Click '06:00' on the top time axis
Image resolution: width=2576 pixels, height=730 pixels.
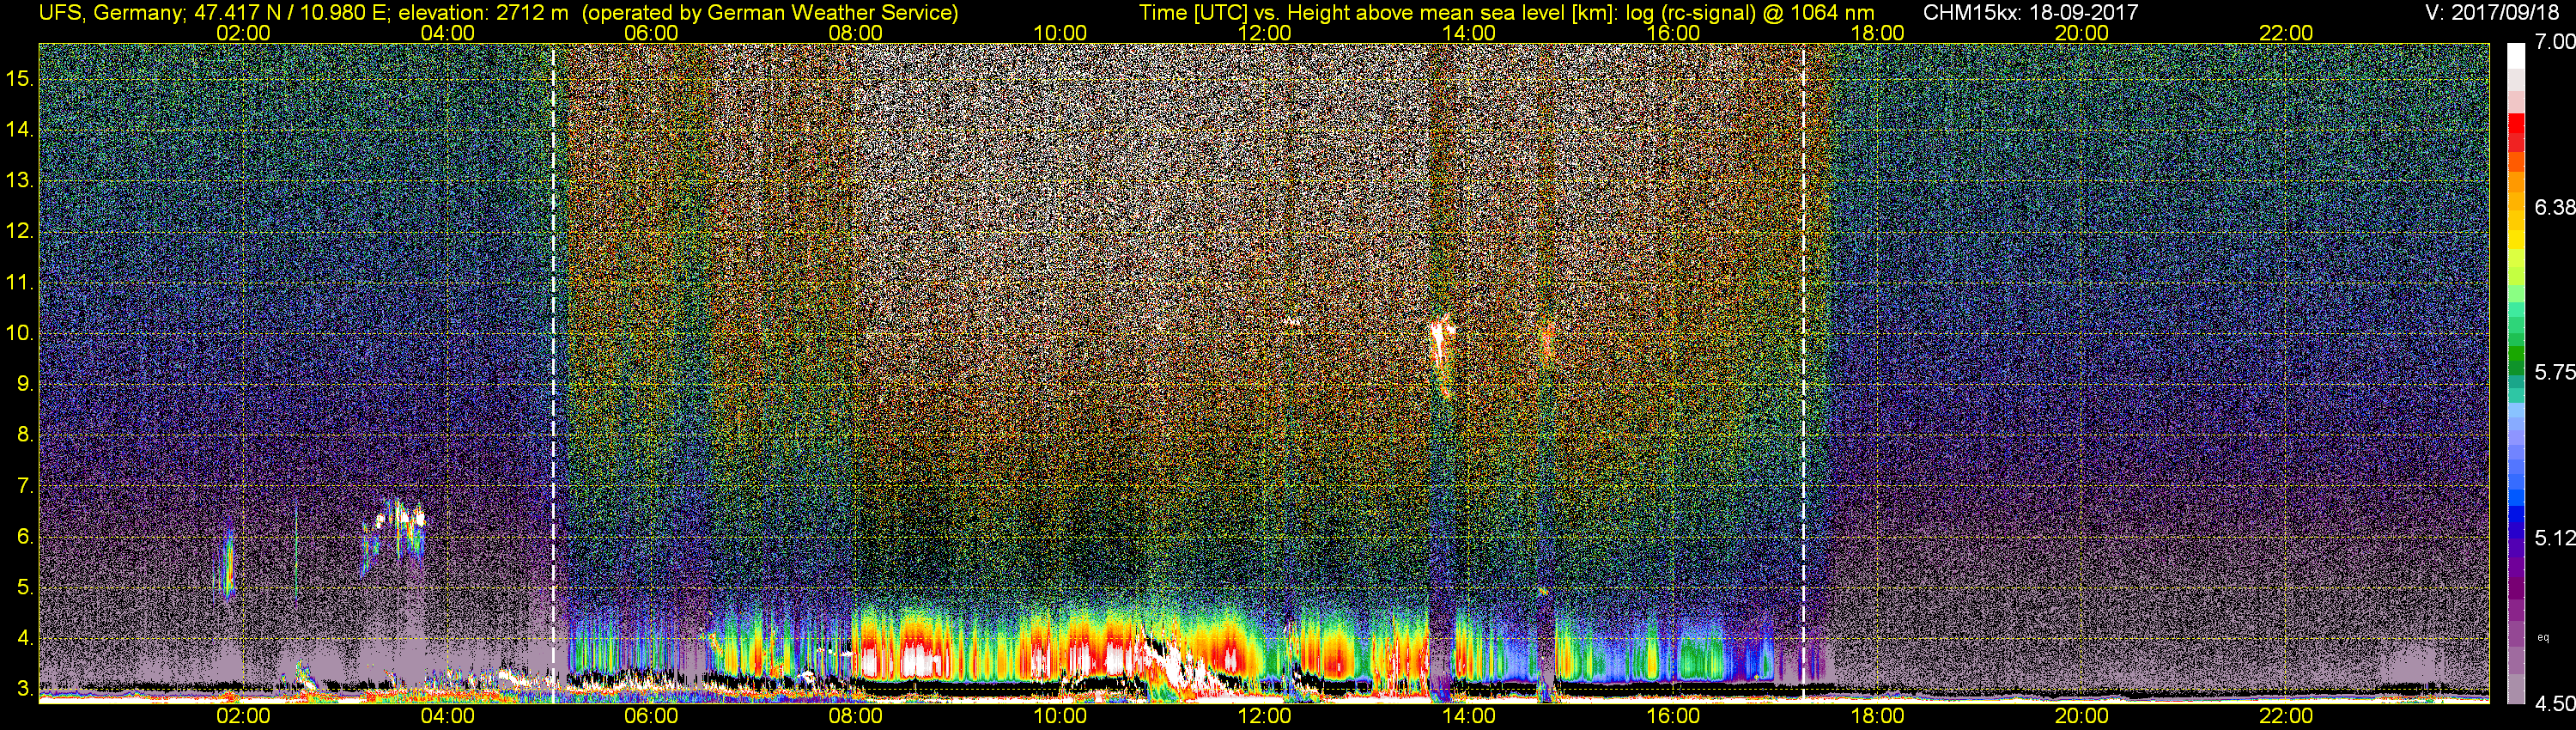[651, 33]
